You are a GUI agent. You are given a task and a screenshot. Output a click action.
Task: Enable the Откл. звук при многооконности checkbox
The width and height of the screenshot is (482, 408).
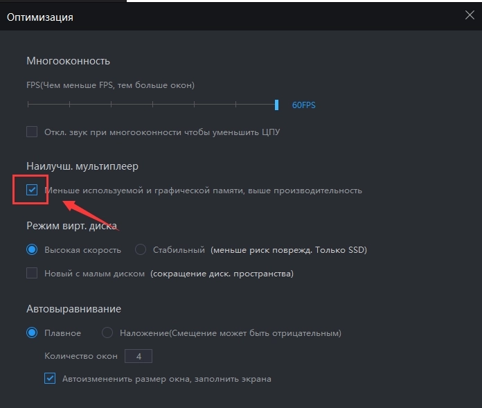click(x=32, y=132)
